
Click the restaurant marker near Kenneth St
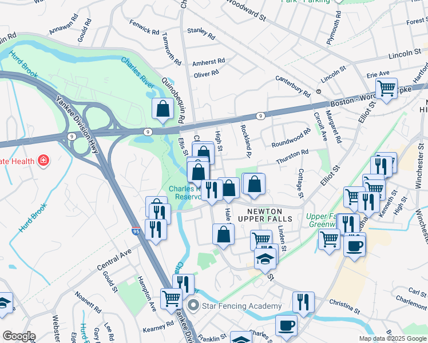(368, 203)
